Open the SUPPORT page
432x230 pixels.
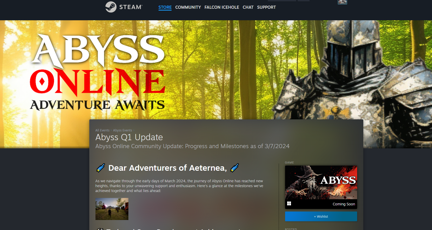tap(266, 7)
